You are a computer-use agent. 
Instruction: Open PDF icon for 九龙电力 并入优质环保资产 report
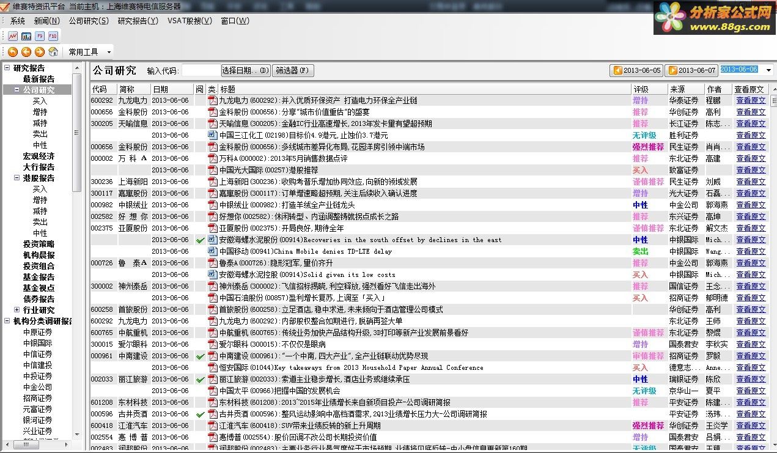pyautogui.click(x=213, y=100)
